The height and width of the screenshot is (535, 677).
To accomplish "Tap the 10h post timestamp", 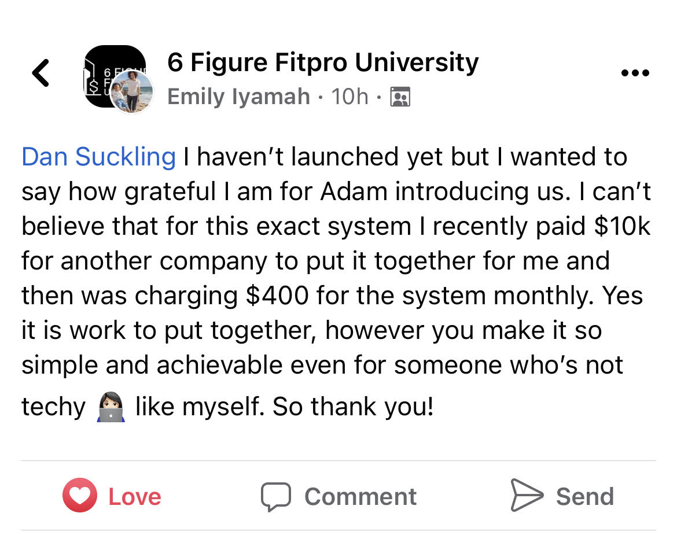I will pos(349,96).
